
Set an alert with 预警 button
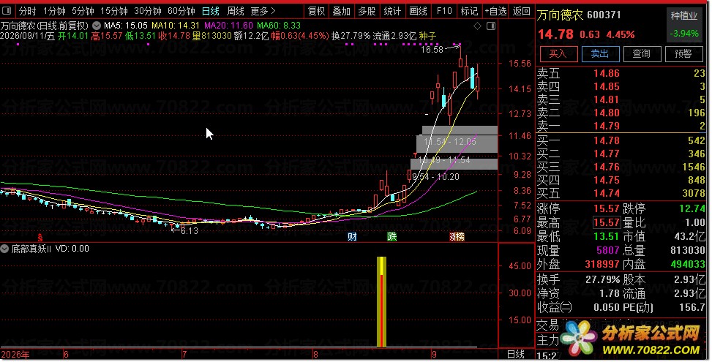(683, 54)
